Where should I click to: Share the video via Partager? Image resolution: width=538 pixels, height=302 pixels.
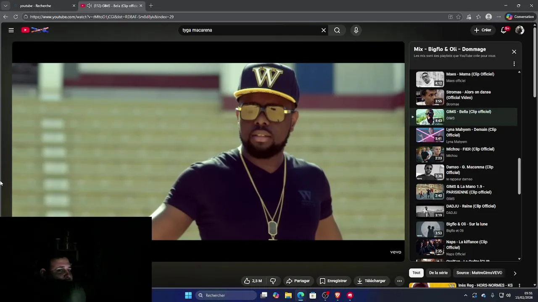pos(298,281)
